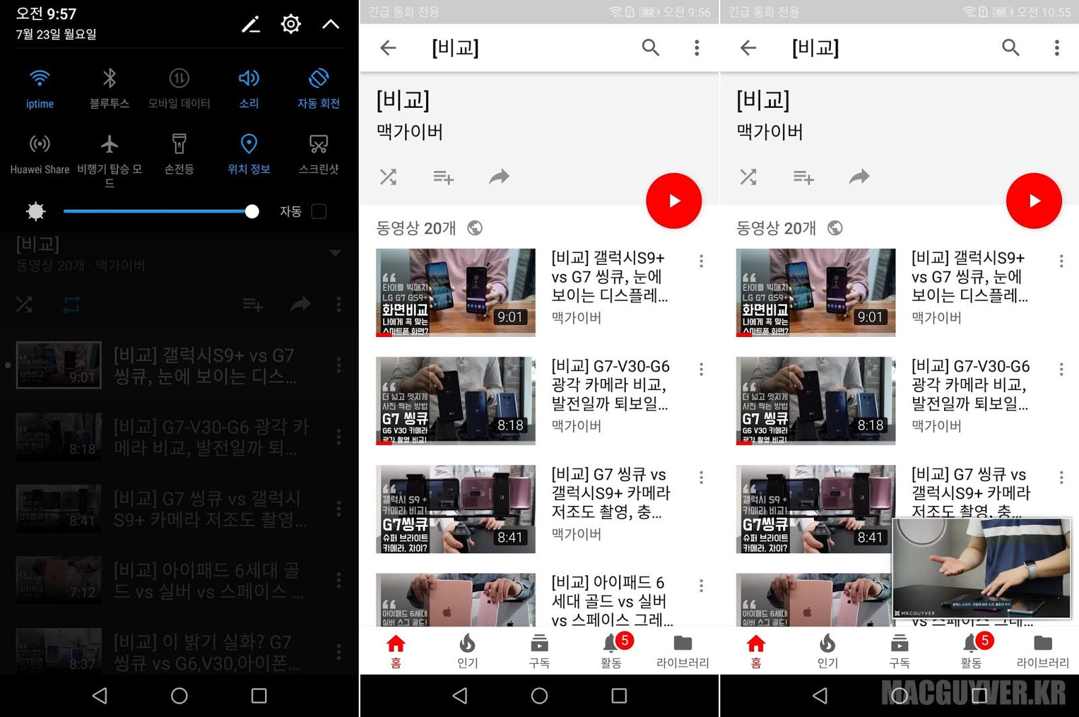Check the auto brightness (자동) checkbox

319,212
